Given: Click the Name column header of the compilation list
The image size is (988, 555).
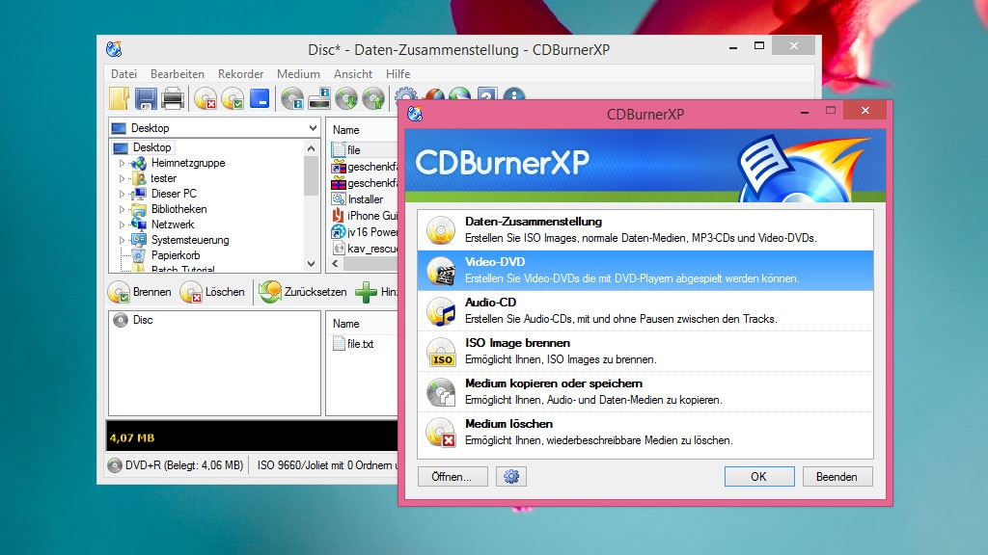Looking at the screenshot, I should pyautogui.click(x=346, y=324).
